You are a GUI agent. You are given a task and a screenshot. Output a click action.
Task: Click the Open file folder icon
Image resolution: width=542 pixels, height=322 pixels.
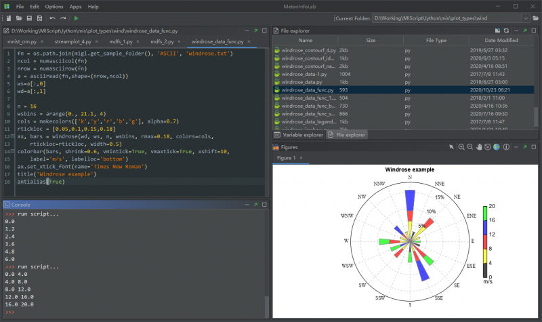point(18,18)
